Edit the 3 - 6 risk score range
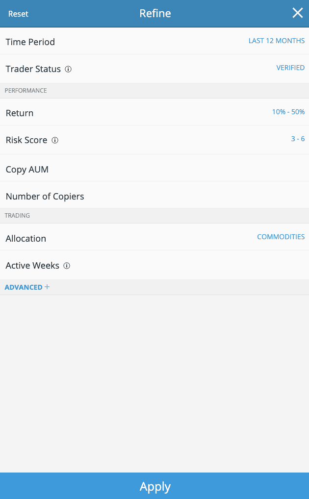Screen dimensions: 309x499 coord(298,139)
